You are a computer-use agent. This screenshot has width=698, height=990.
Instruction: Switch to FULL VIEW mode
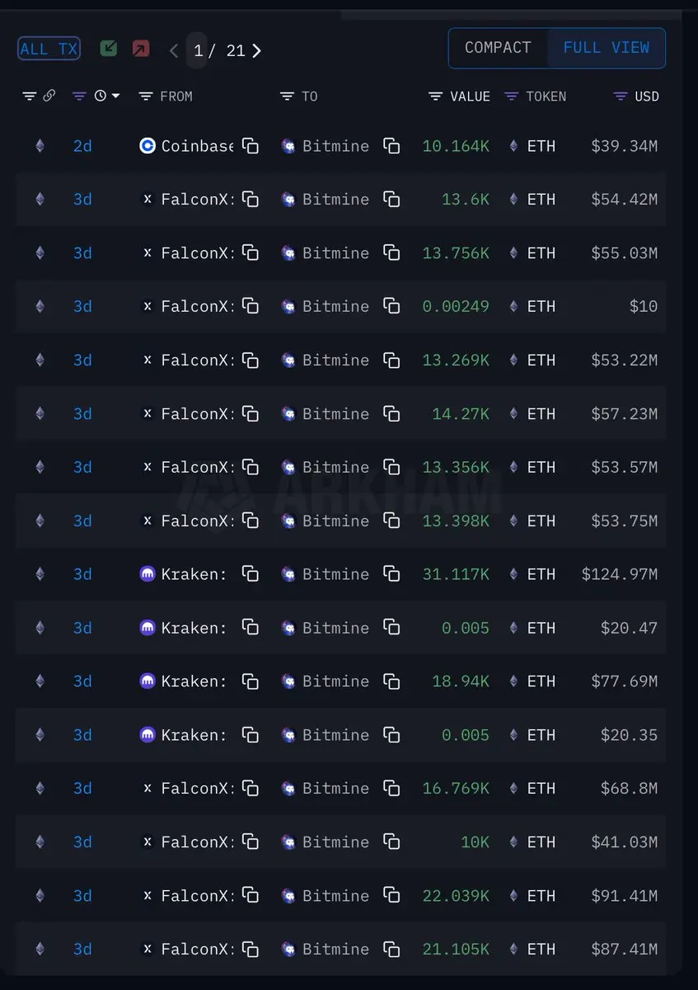(607, 48)
